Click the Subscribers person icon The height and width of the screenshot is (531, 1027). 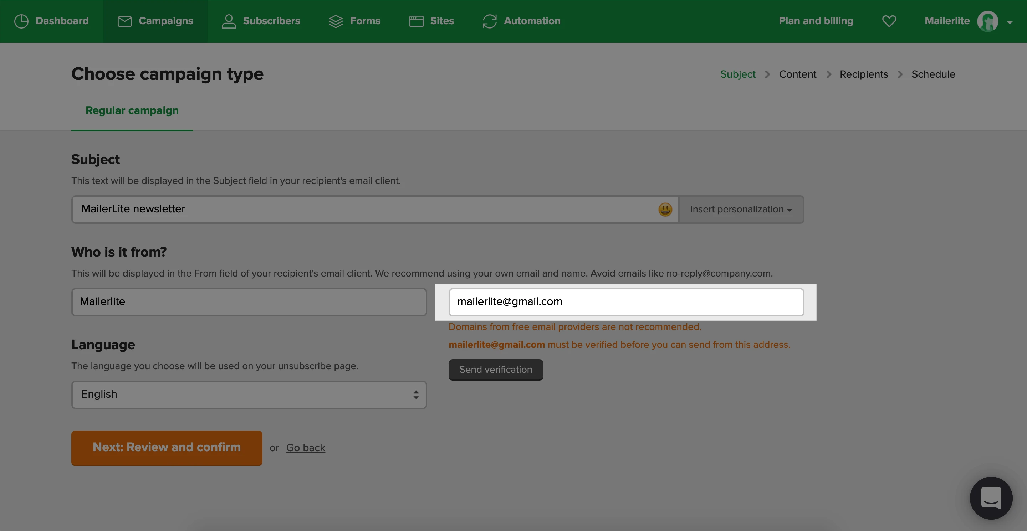click(x=229, y=21)
